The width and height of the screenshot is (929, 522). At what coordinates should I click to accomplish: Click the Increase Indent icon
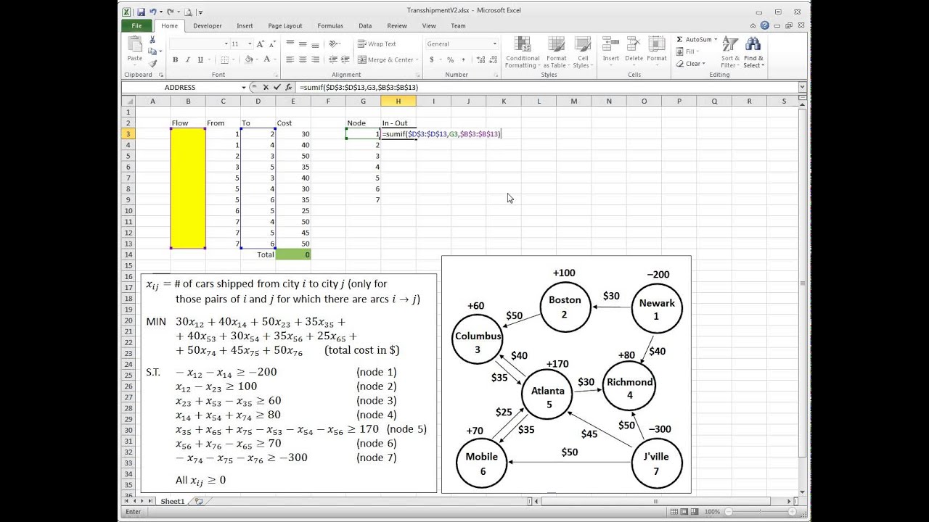(346, 60)
